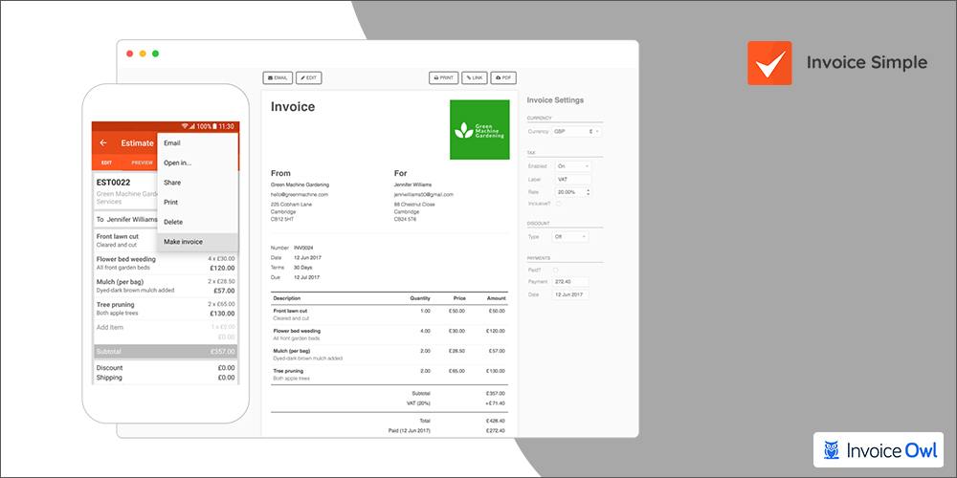Tap the back arrow beside Estimate
Viewport: 957px width, 478px height.
[103, 143]
